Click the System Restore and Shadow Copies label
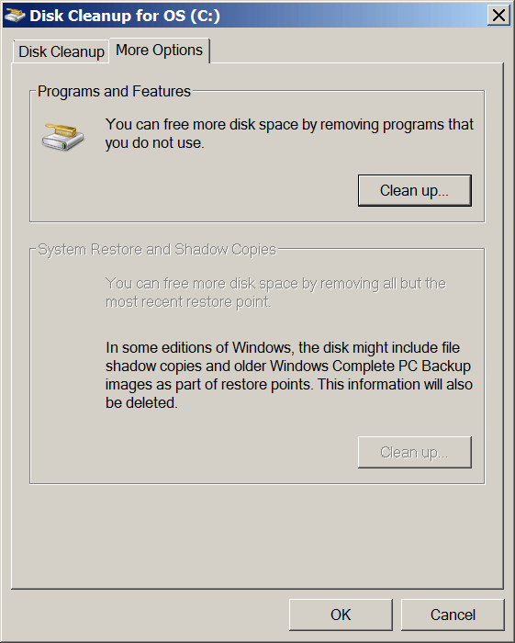515x643 pixels. [157, 249]
